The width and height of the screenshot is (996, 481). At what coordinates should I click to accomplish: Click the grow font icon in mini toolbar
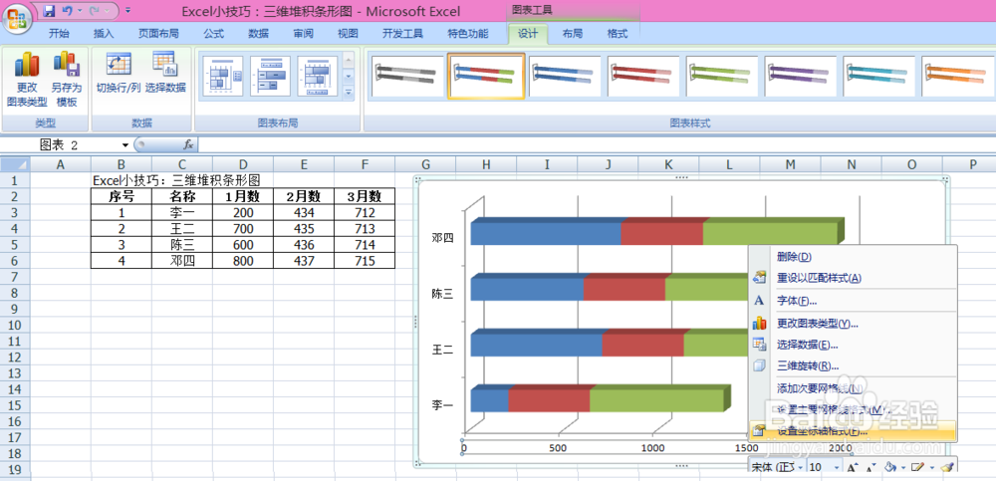click(x=853, y=468)
